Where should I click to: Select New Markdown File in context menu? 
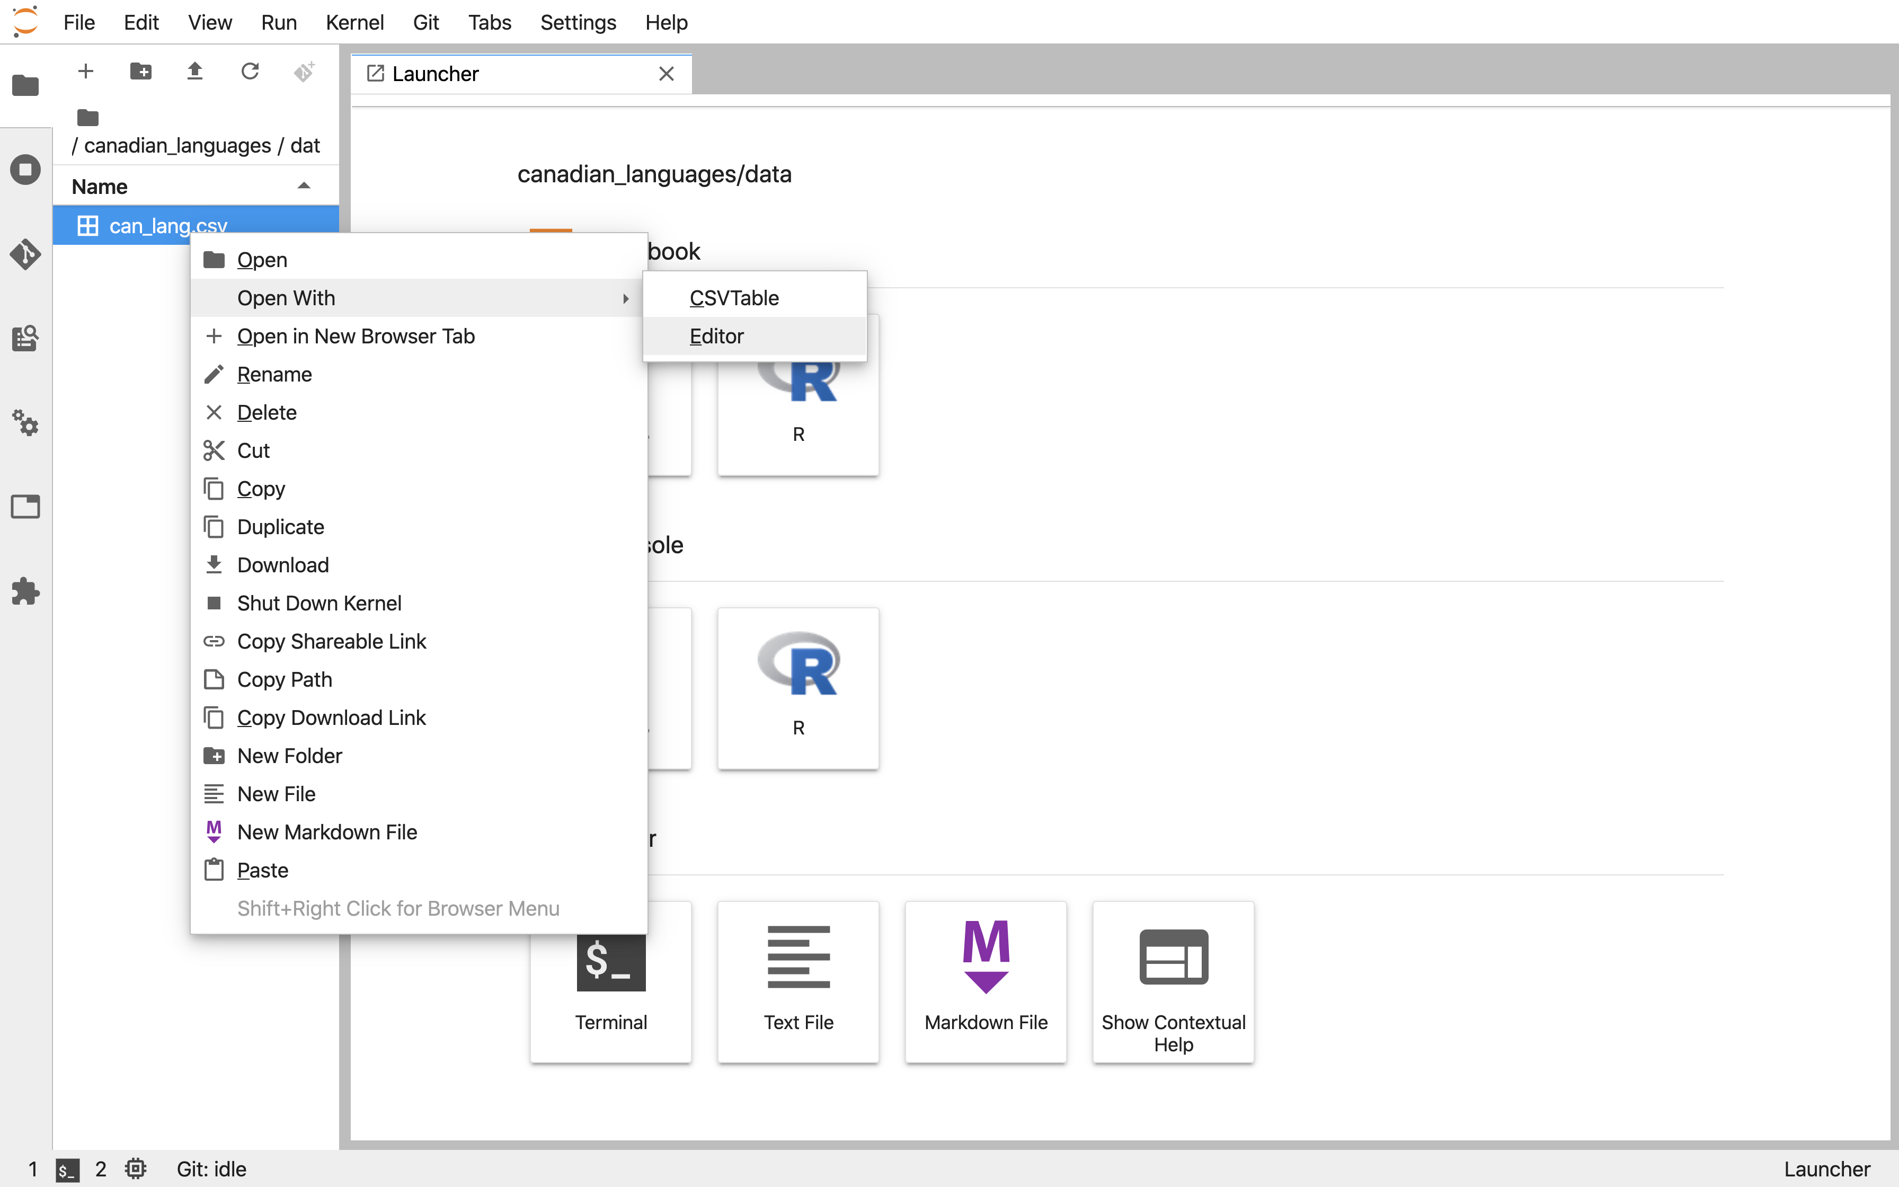click(x=418, y=832)
